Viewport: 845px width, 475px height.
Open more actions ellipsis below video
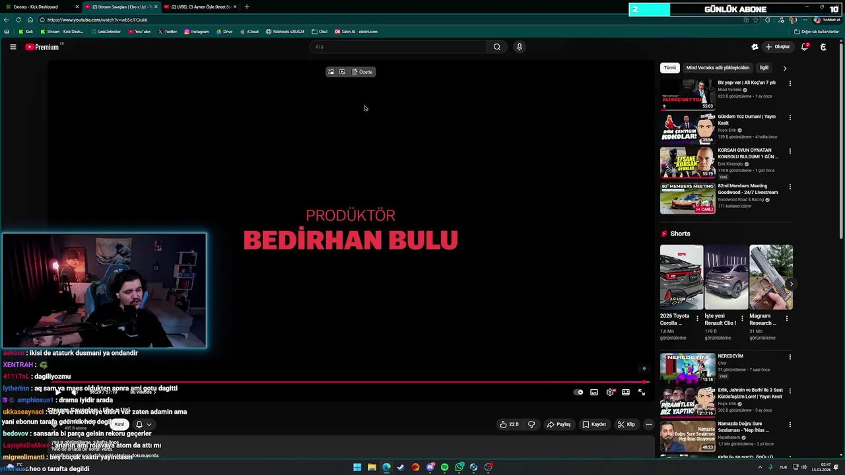pos(649,424)
